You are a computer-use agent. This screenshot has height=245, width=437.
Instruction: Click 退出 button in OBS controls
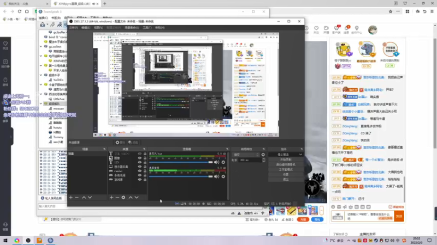coord(286,180)
